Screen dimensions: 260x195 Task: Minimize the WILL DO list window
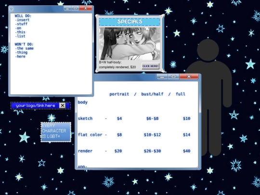coord(67,8)
